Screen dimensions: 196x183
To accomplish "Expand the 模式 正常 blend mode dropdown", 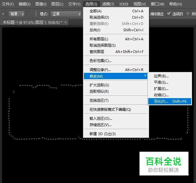I will pos(66,14).
